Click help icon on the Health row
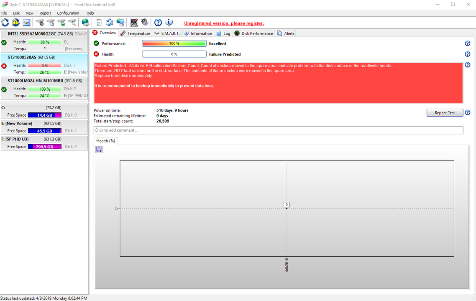Screen dimensions: 476x301 coord(468,54)
